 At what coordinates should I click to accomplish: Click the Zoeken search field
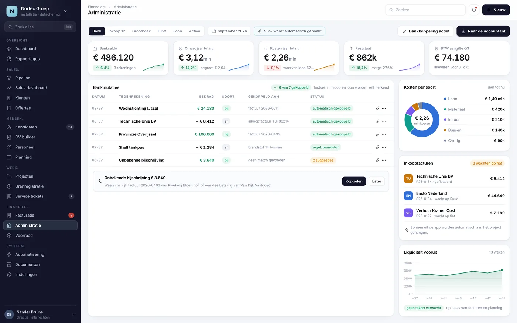pyautogui.click(x=425, y=10)
